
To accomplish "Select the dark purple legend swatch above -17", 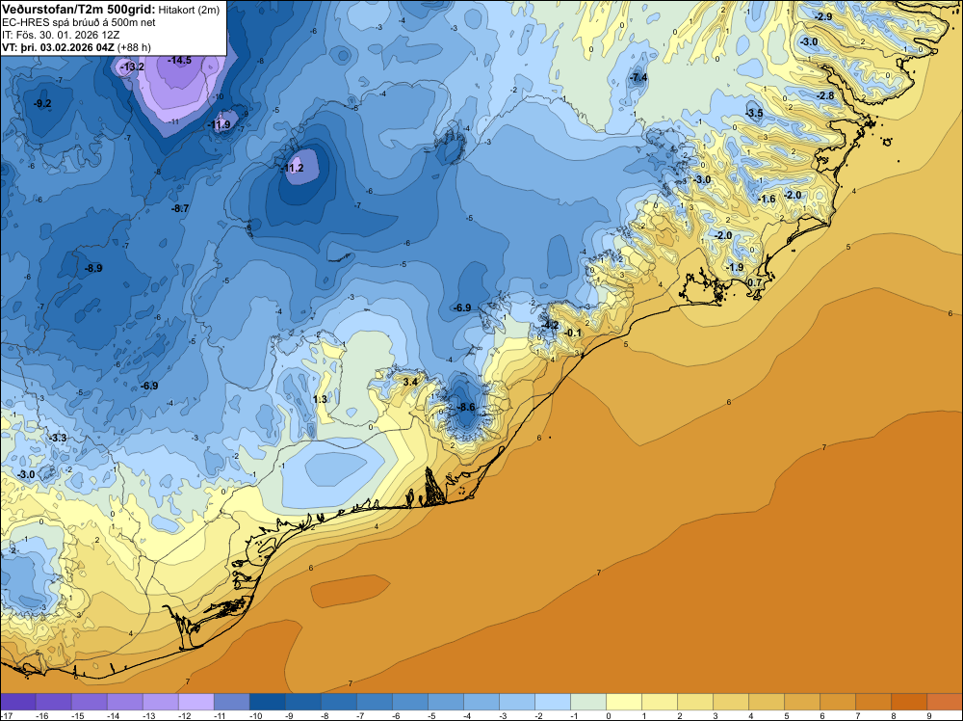I will pyautogui.click(x=17, y=702).
